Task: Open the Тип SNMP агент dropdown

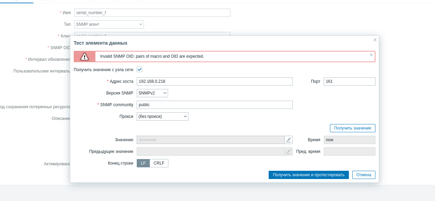Action: point(109,24)
